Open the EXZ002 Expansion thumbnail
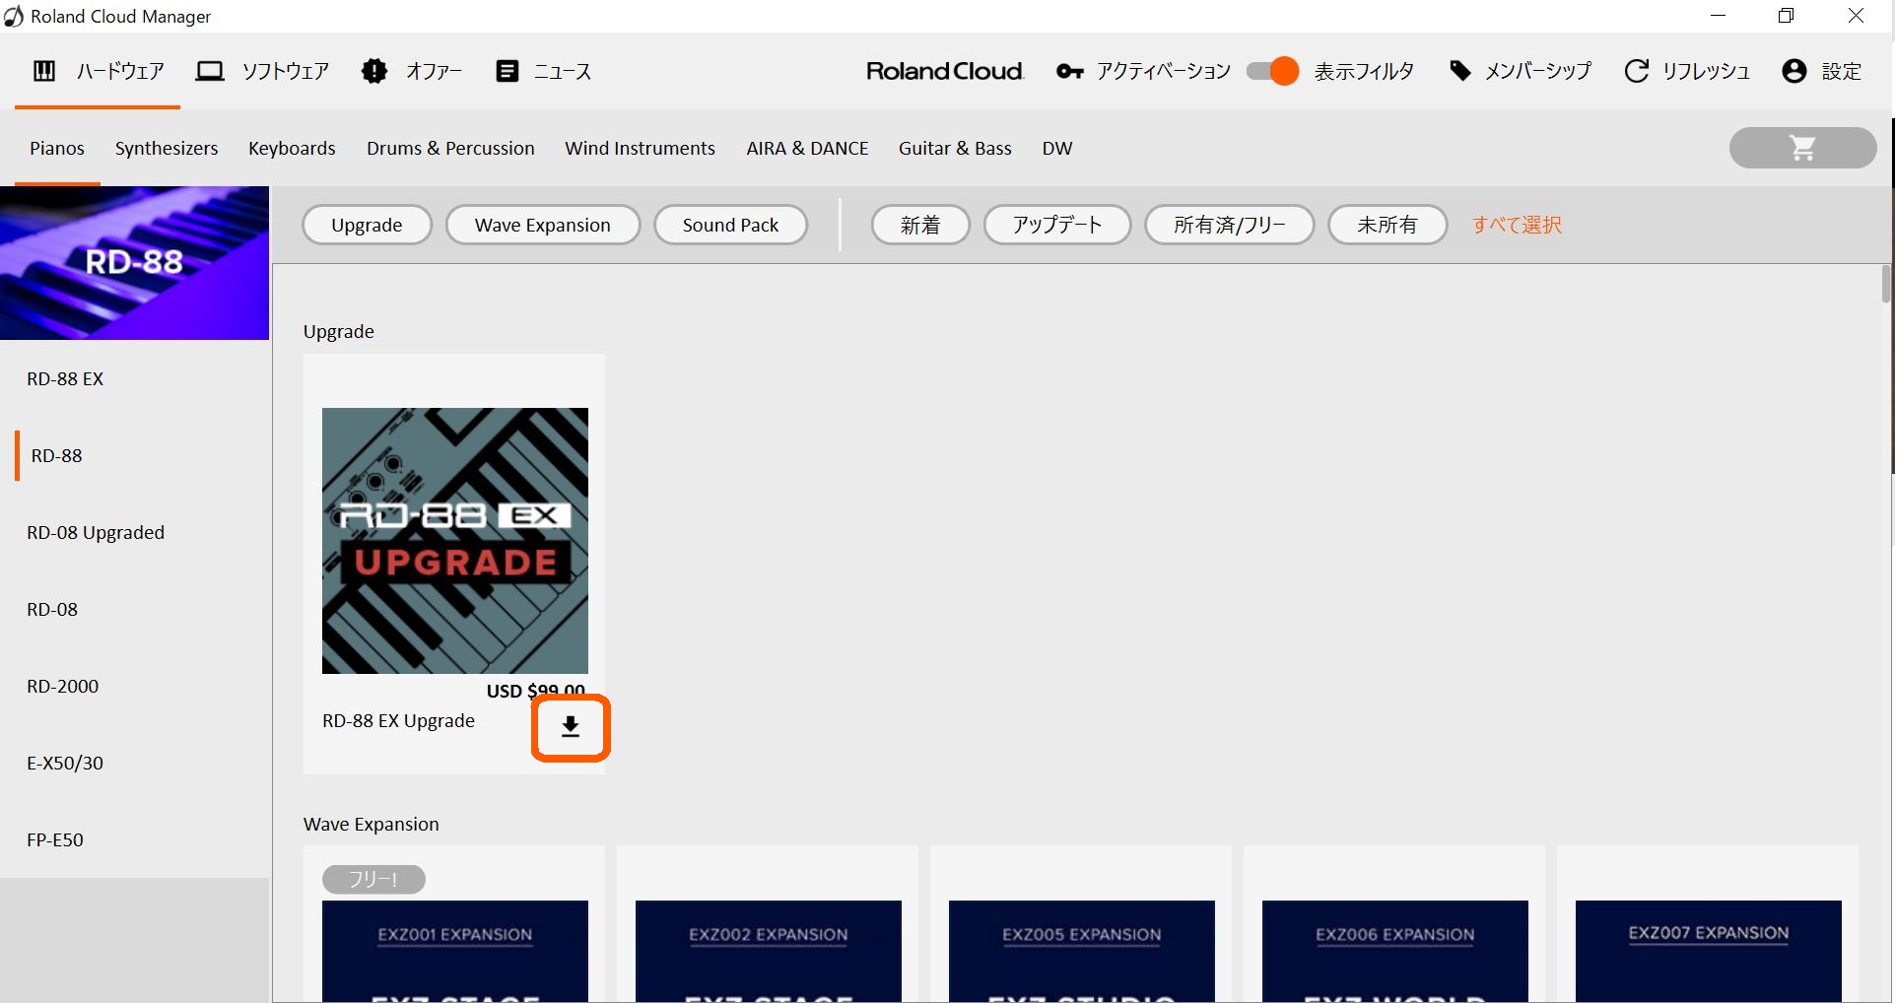The image size is (1895, 1003). tap(769, 952)
